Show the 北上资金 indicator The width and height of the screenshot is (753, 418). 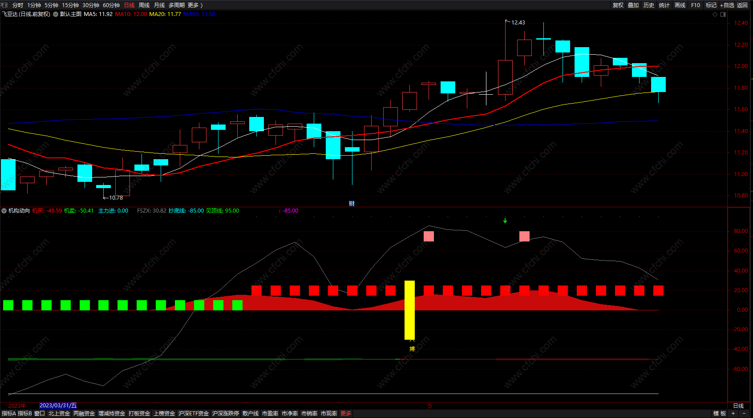coord(59,414)
